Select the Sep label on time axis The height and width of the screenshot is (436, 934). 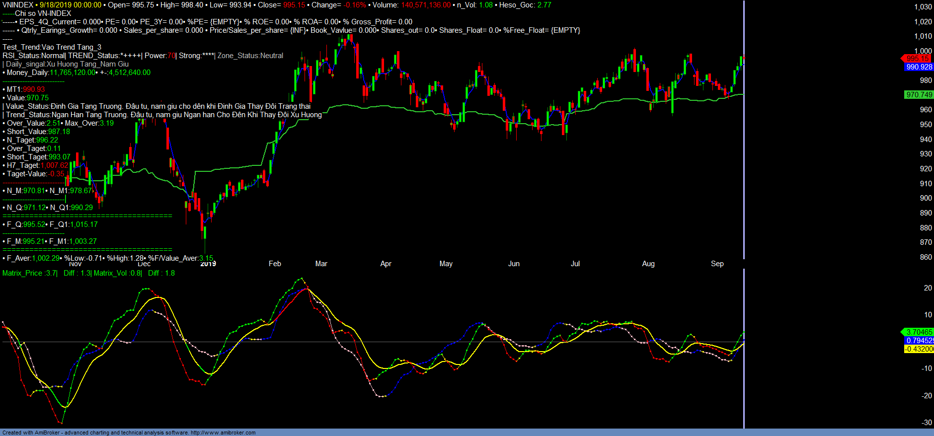(x=717, y=264)
